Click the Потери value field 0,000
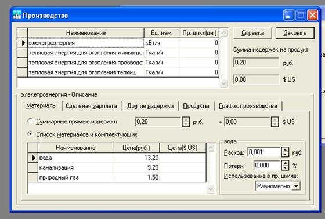Viewport: 325px width, 219px height. pos(267,165)
